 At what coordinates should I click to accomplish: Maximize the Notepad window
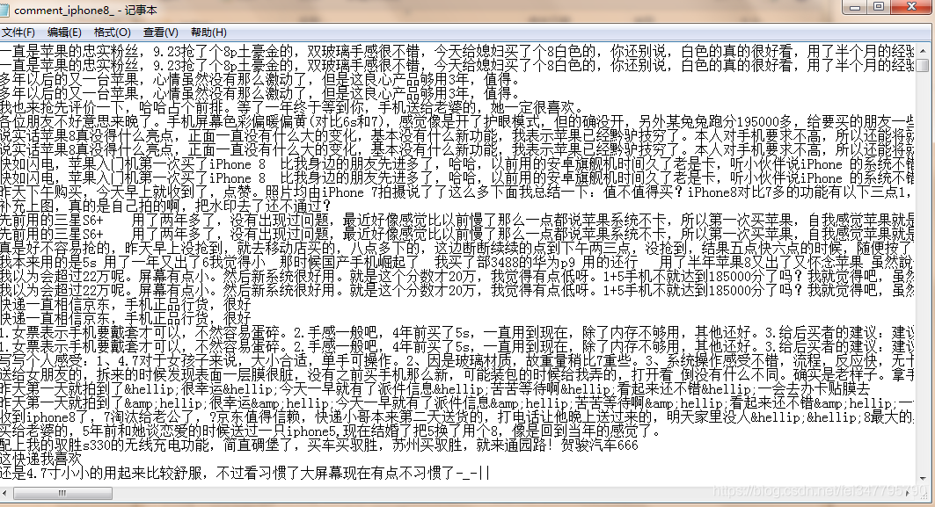tap(879, 7)
